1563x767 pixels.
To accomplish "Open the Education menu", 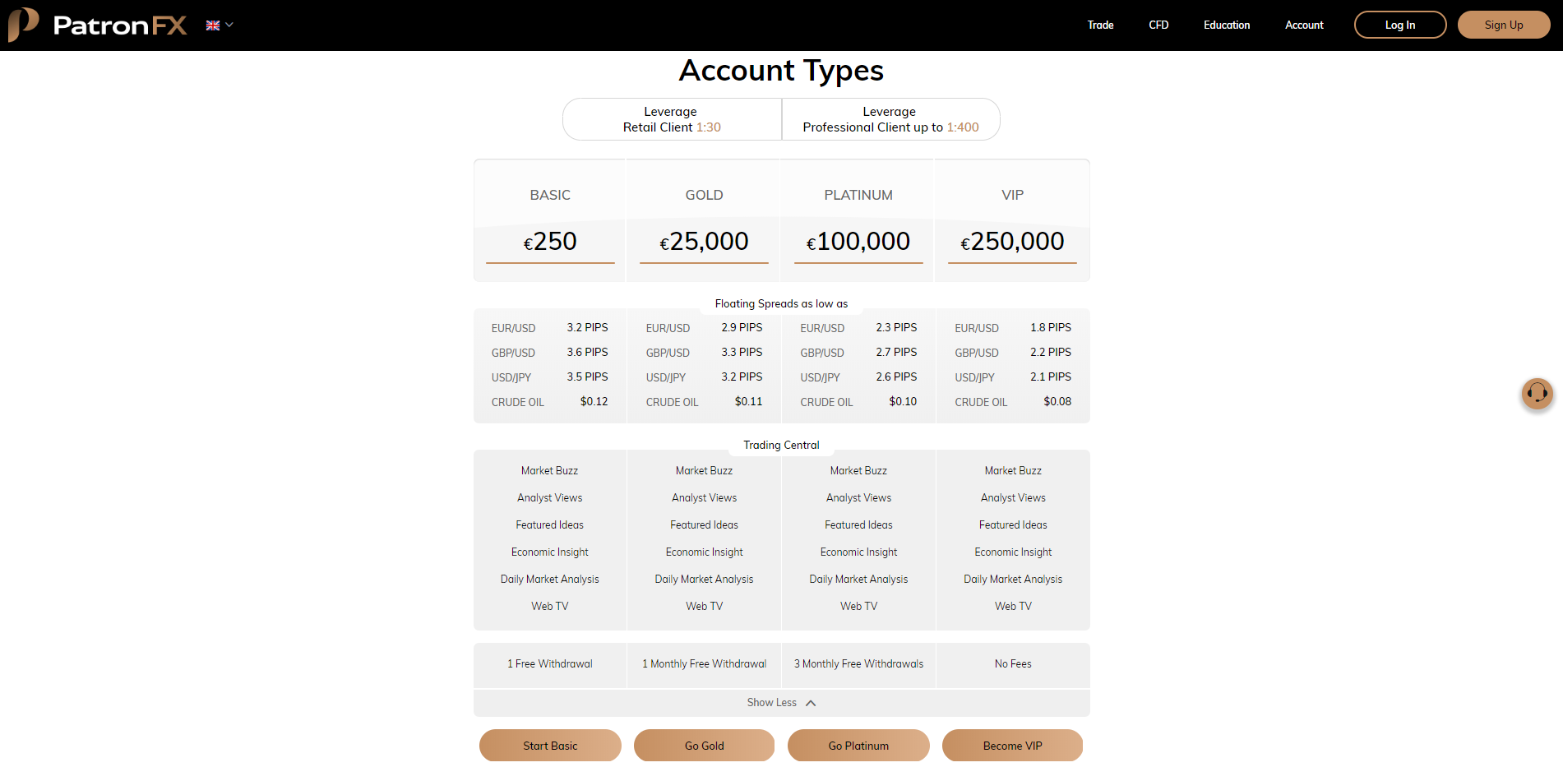I will click(1226, 25).
